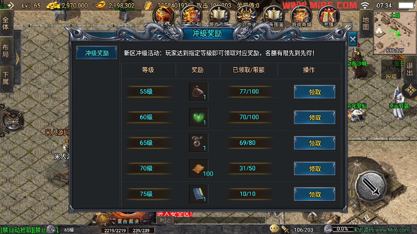Open the 充值 gift box icon
The width and height of the screenshot is (417, 234).
[x=329, y=17]
